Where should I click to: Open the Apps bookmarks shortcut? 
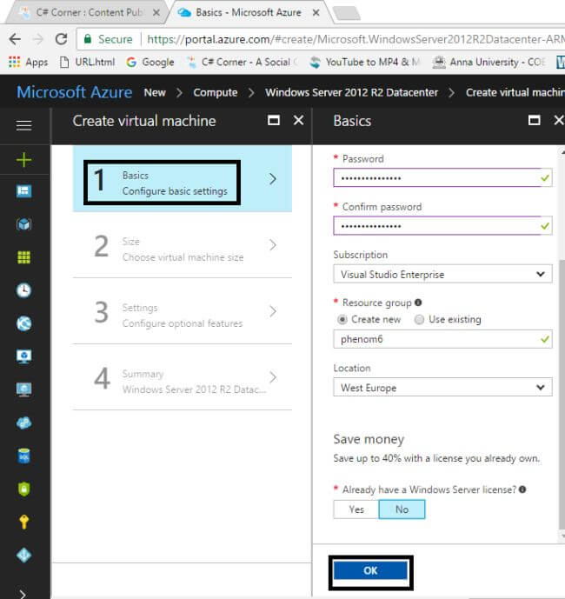29,62
